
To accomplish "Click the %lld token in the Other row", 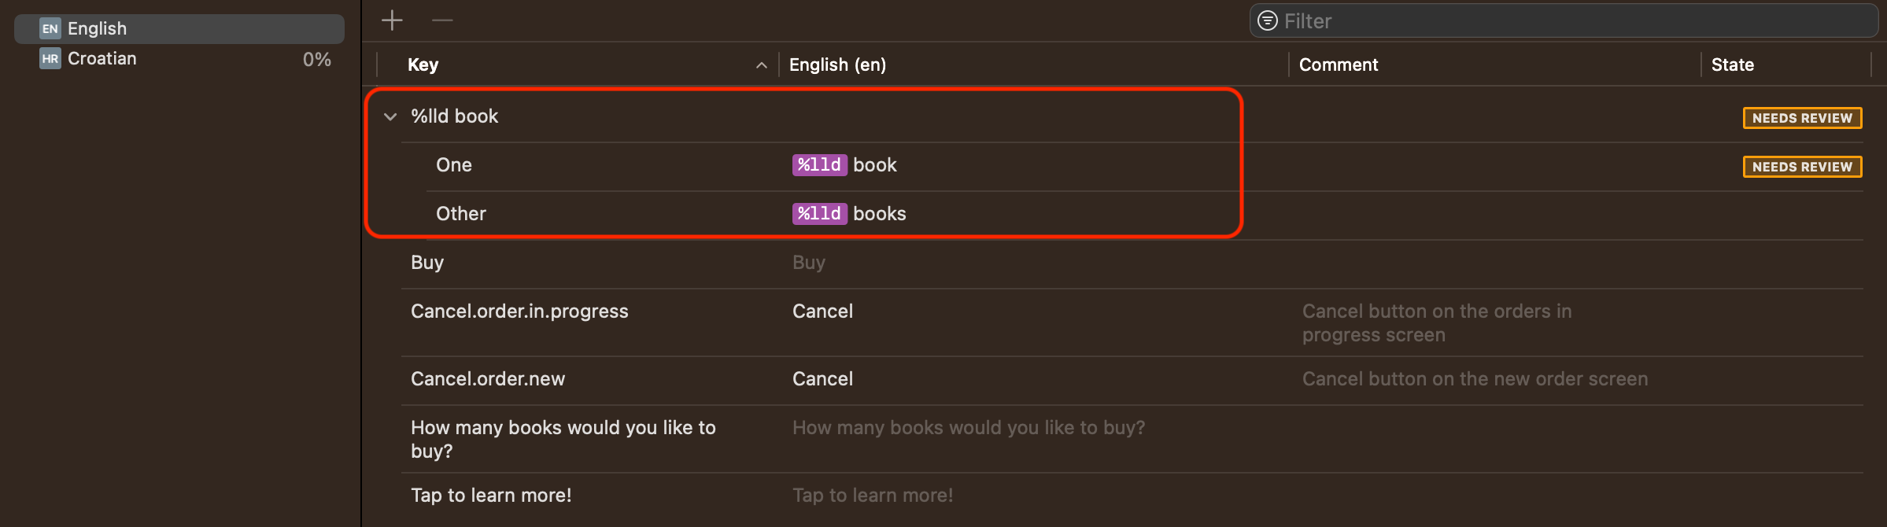I will pos(819,214).
